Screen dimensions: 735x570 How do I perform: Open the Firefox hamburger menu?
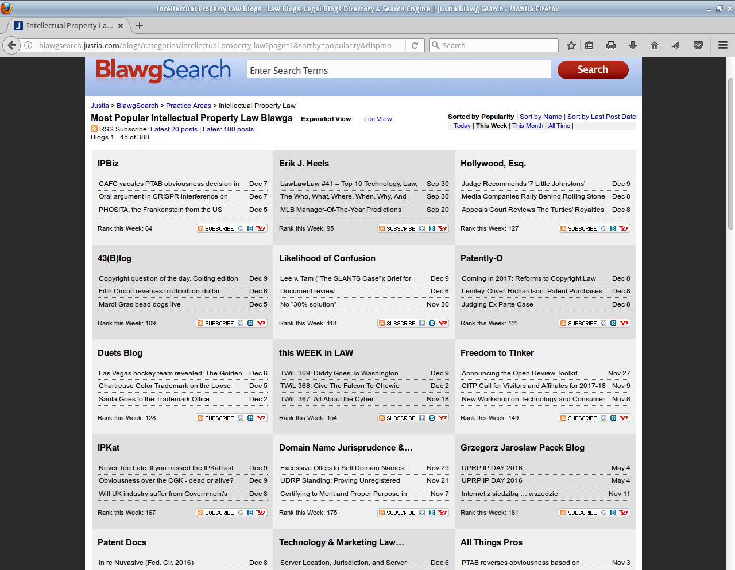click(x=723, y=45)
